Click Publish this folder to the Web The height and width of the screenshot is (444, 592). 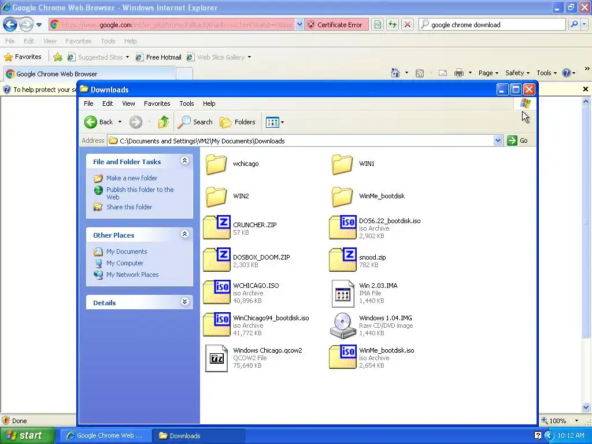pos(140,193)
